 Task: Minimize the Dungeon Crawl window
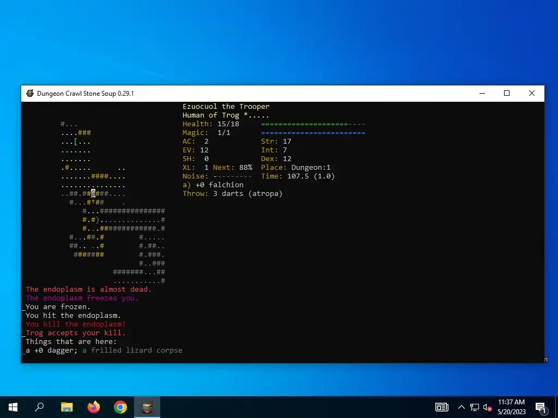pyautogui.click(x=482, y=94)
